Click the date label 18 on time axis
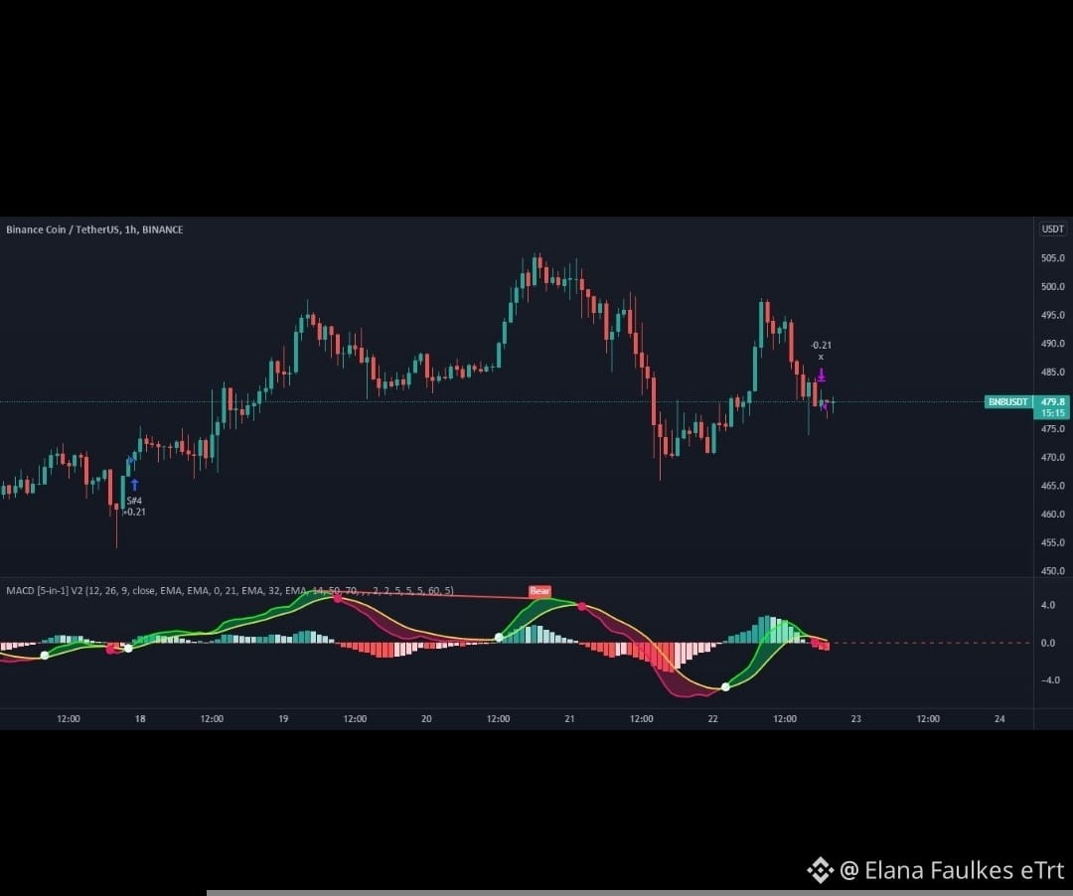The height and width of the screenshot is (896, 1073). (140, 719)
